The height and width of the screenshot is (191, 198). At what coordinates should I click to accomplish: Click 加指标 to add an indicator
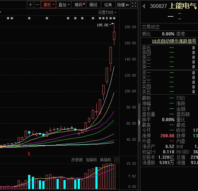91,160
